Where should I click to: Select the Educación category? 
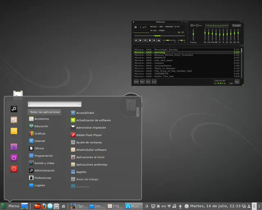click(38, 126)
